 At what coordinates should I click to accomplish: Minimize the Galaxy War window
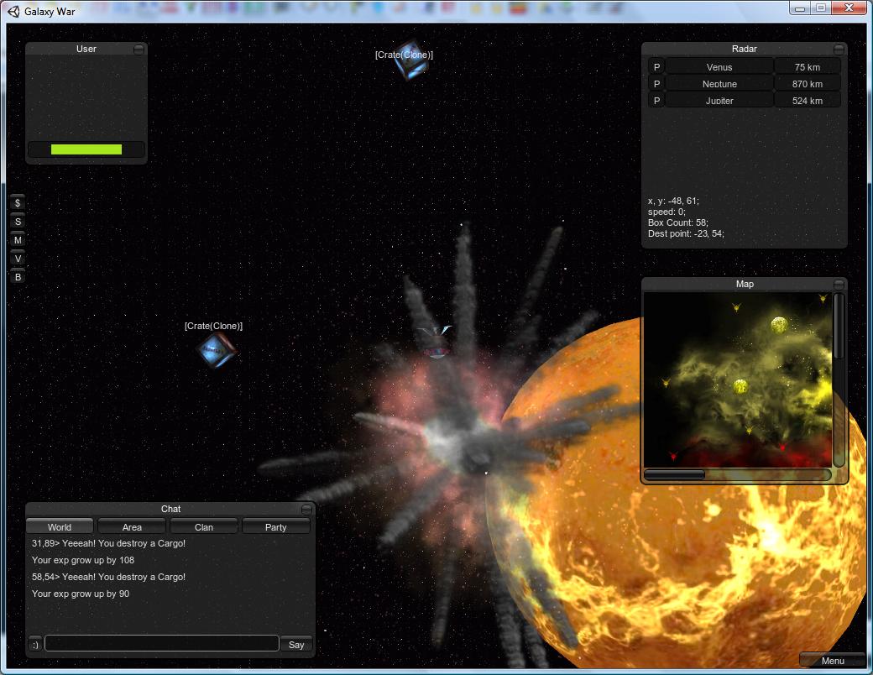tap(800, 8)
